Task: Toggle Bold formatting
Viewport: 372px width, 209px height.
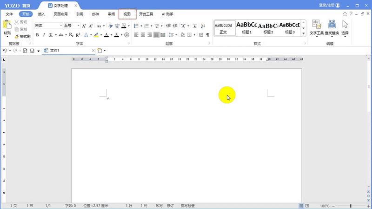Action: tap(37, 35)
